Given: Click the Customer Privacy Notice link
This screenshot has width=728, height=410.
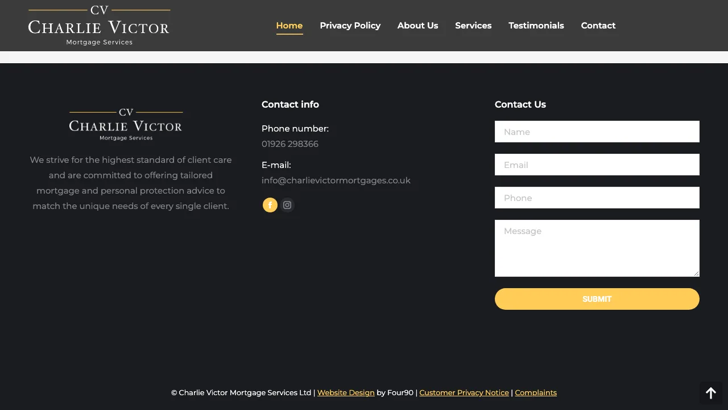Looking at the screenshot, I should (x=464, y=392).
